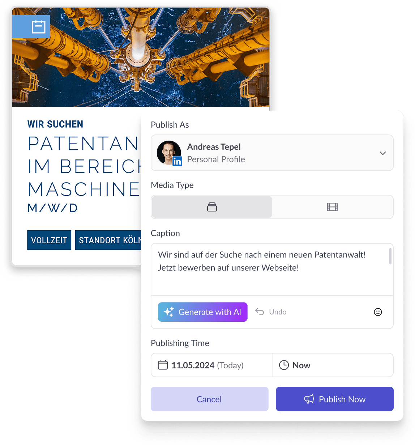
Task: Click inside the caption text area
Action: pyautogui.click(x=270, y=269)
